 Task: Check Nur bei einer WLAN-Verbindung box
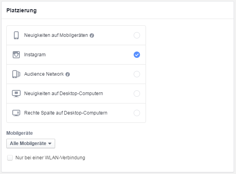click(10, 158)
